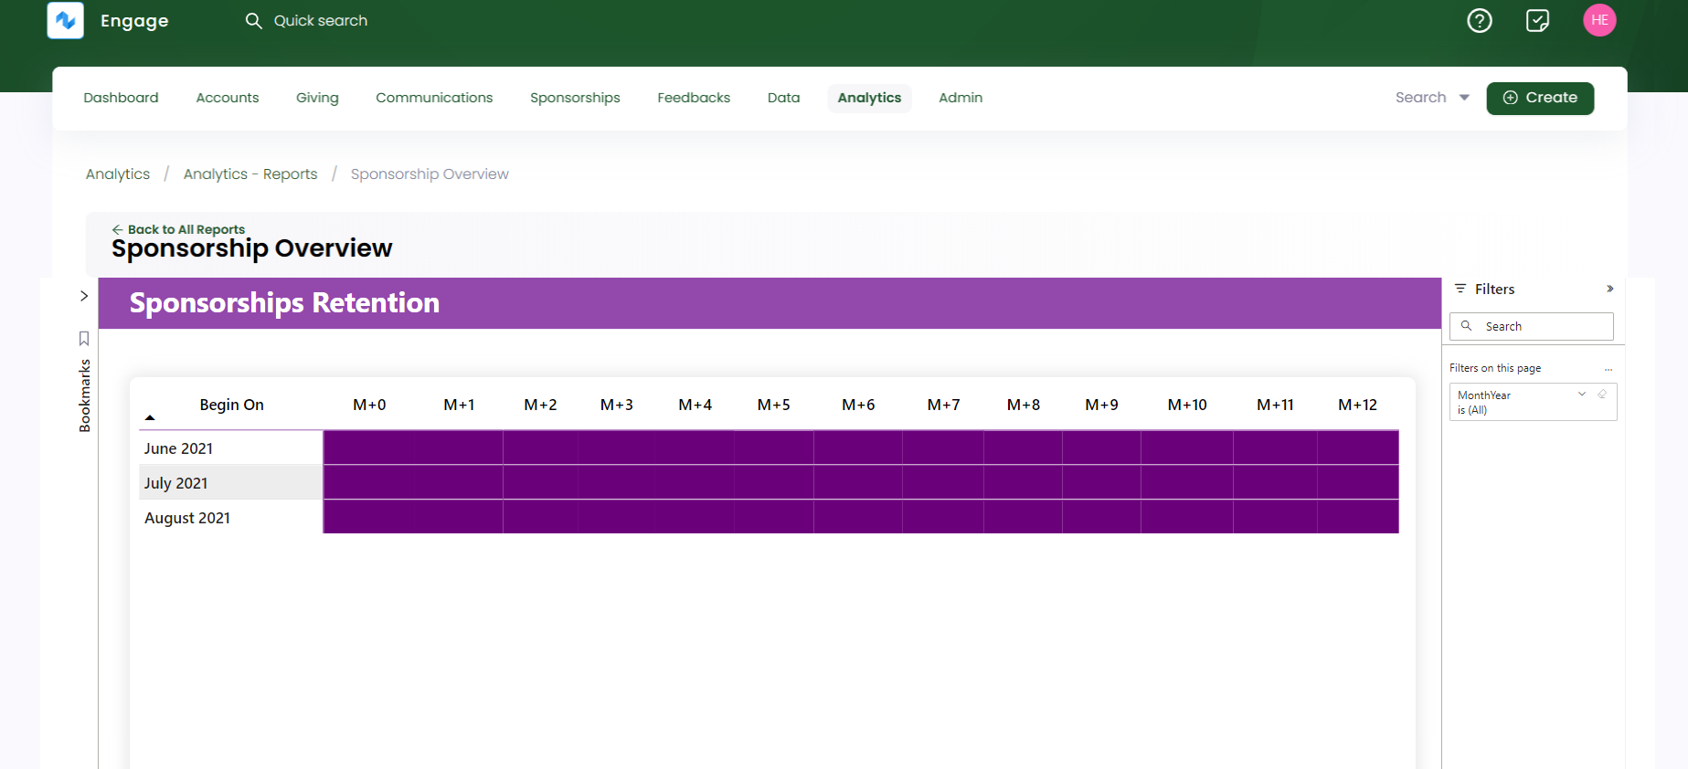
Task: Open more options for Filters on this page
Action: pyautogui.click(x=1608, y=369)
